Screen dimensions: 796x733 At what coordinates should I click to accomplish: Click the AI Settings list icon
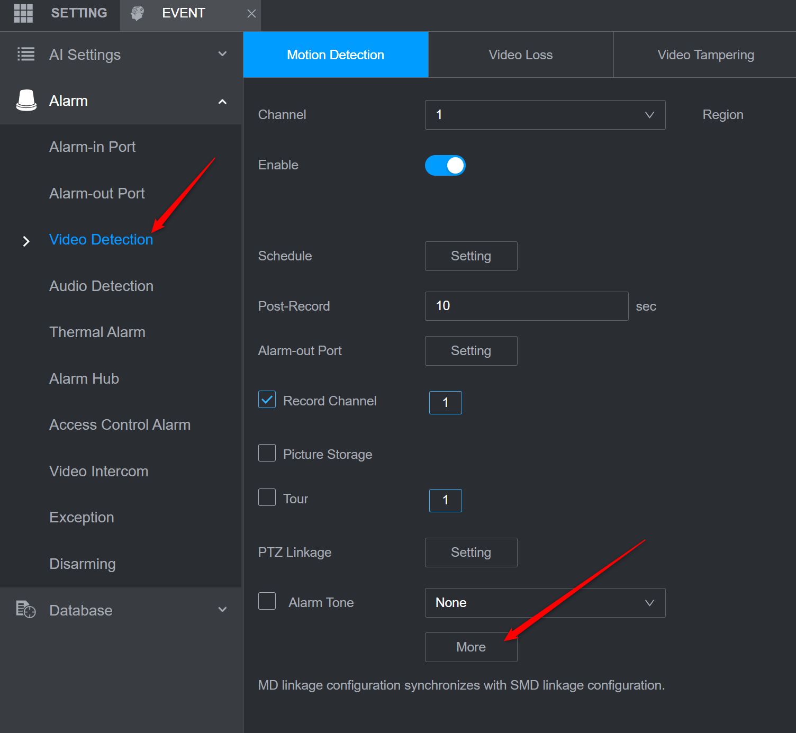(26, 54)
